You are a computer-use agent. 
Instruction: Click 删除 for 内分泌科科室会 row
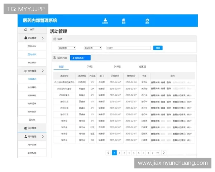coord(169,89)
